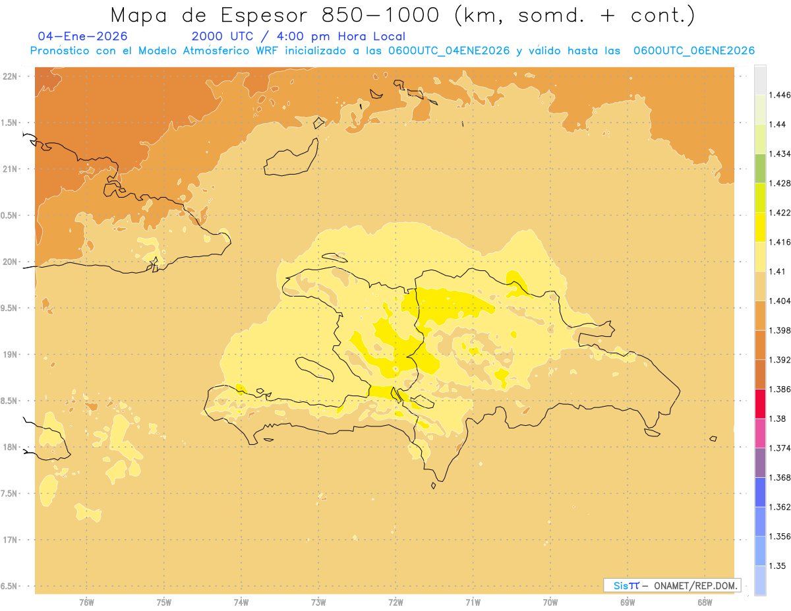Select the purple colorbar segment between 1.368 and 1.374

pyautogui.click(x=760, y=463)
